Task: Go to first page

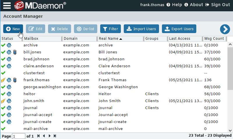Action: point(38,136)
